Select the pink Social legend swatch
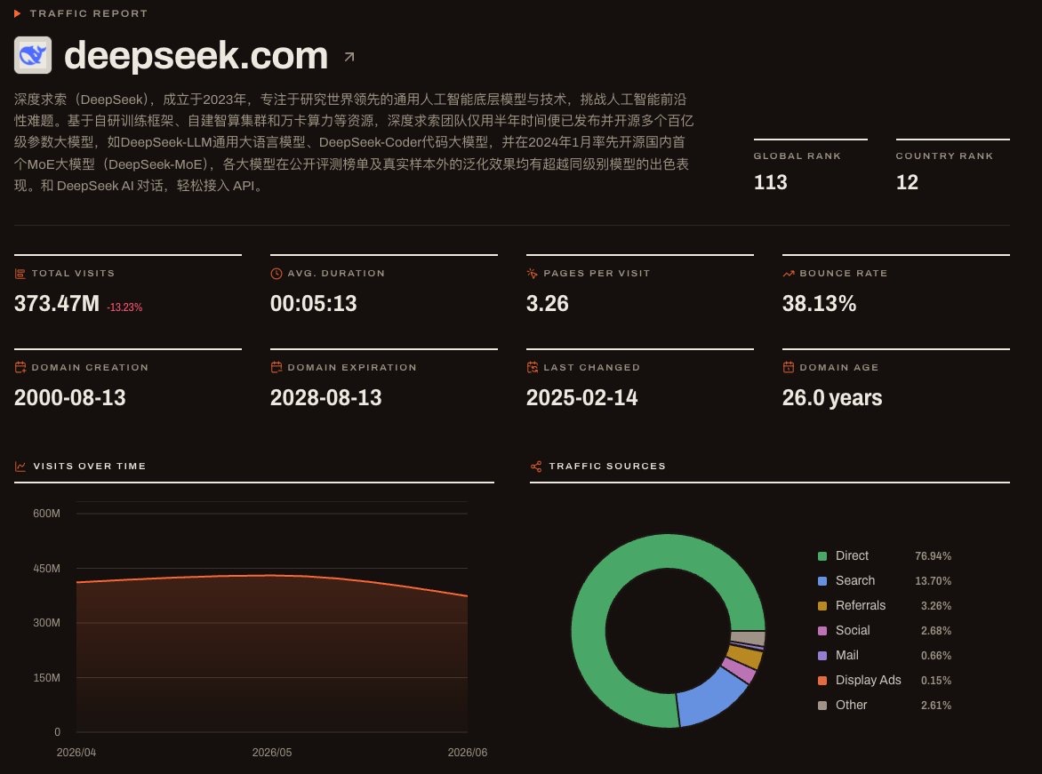The image size is (1042, 774). (822, 631)
